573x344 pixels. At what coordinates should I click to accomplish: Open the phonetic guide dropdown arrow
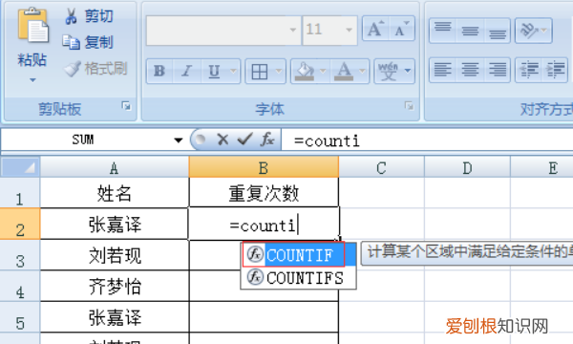[408, 71]
